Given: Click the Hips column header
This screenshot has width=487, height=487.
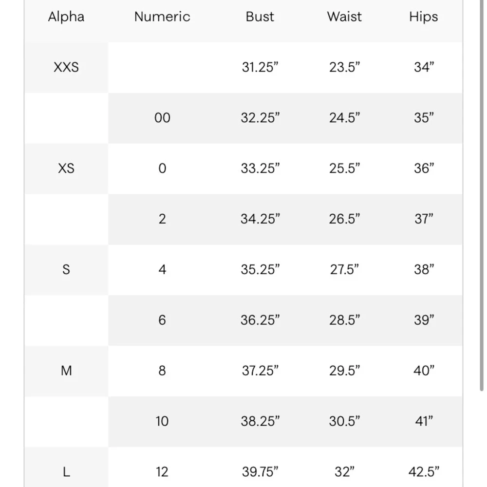Looking at the screenshot, I should (x=423, y=17).
